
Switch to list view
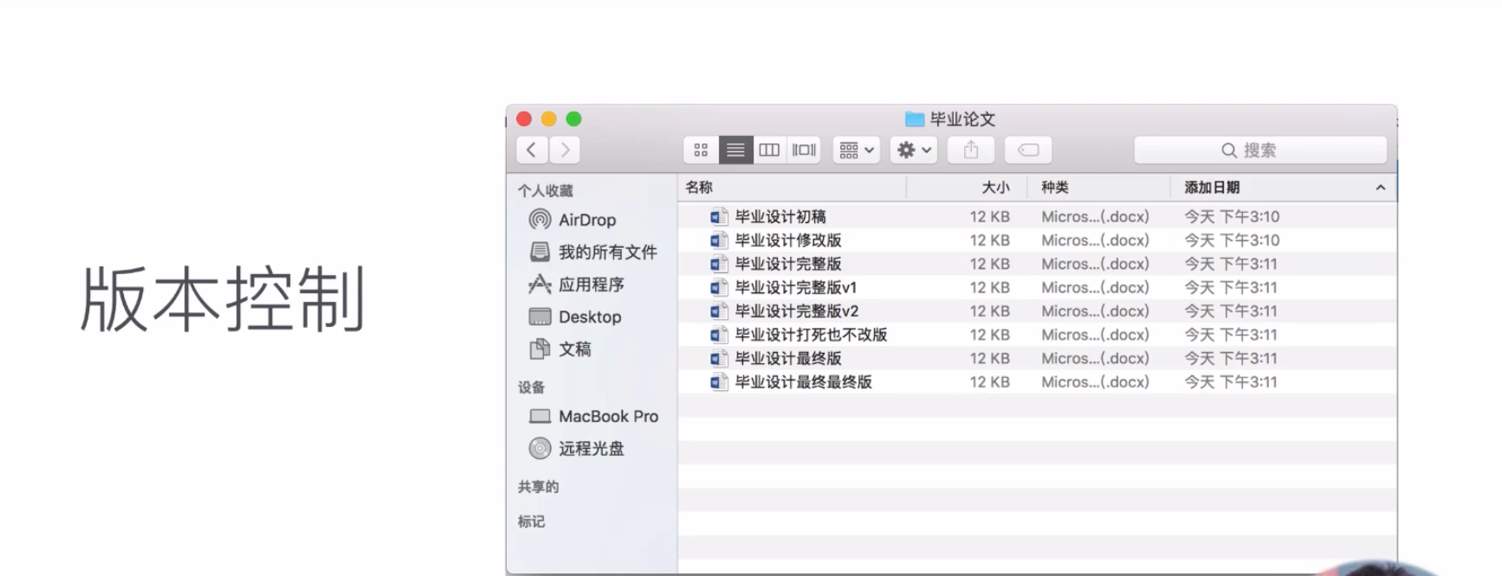pyautogui.click(x=735, y=150)
